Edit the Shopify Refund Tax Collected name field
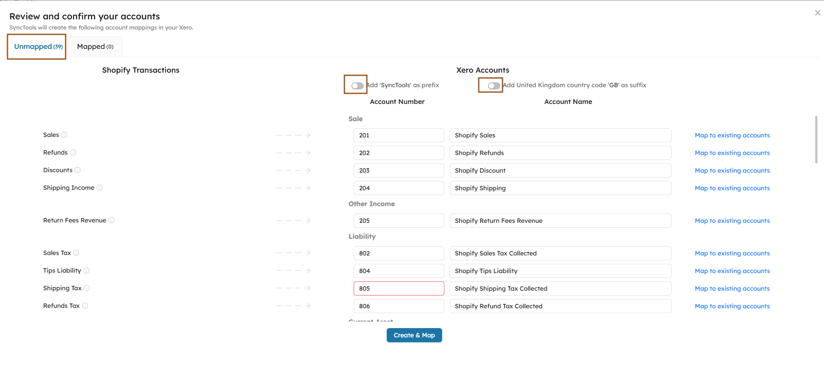The image size is (824, 388). [x=561, y=306]
